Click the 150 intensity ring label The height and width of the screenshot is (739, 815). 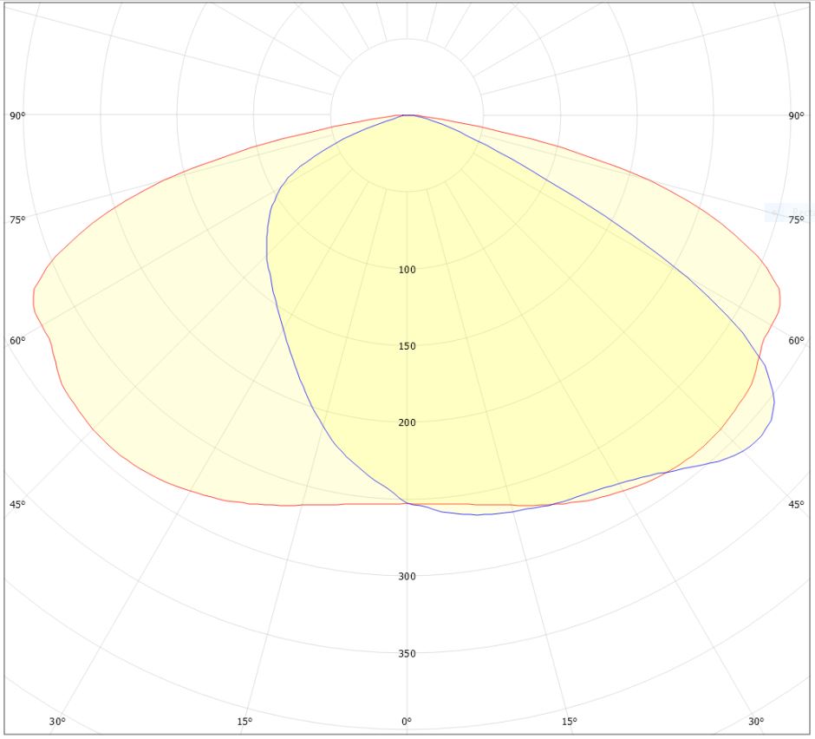coord(407,346)
